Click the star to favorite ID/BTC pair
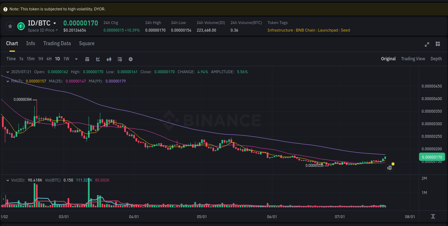 pos(10,26)
